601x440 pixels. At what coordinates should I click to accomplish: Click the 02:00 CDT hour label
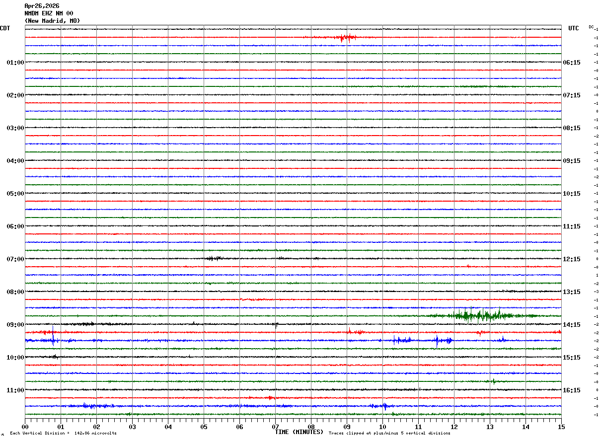tap(15, 95)
